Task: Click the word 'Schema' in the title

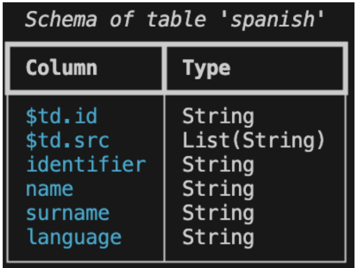Action: click(x=61, y=20)
